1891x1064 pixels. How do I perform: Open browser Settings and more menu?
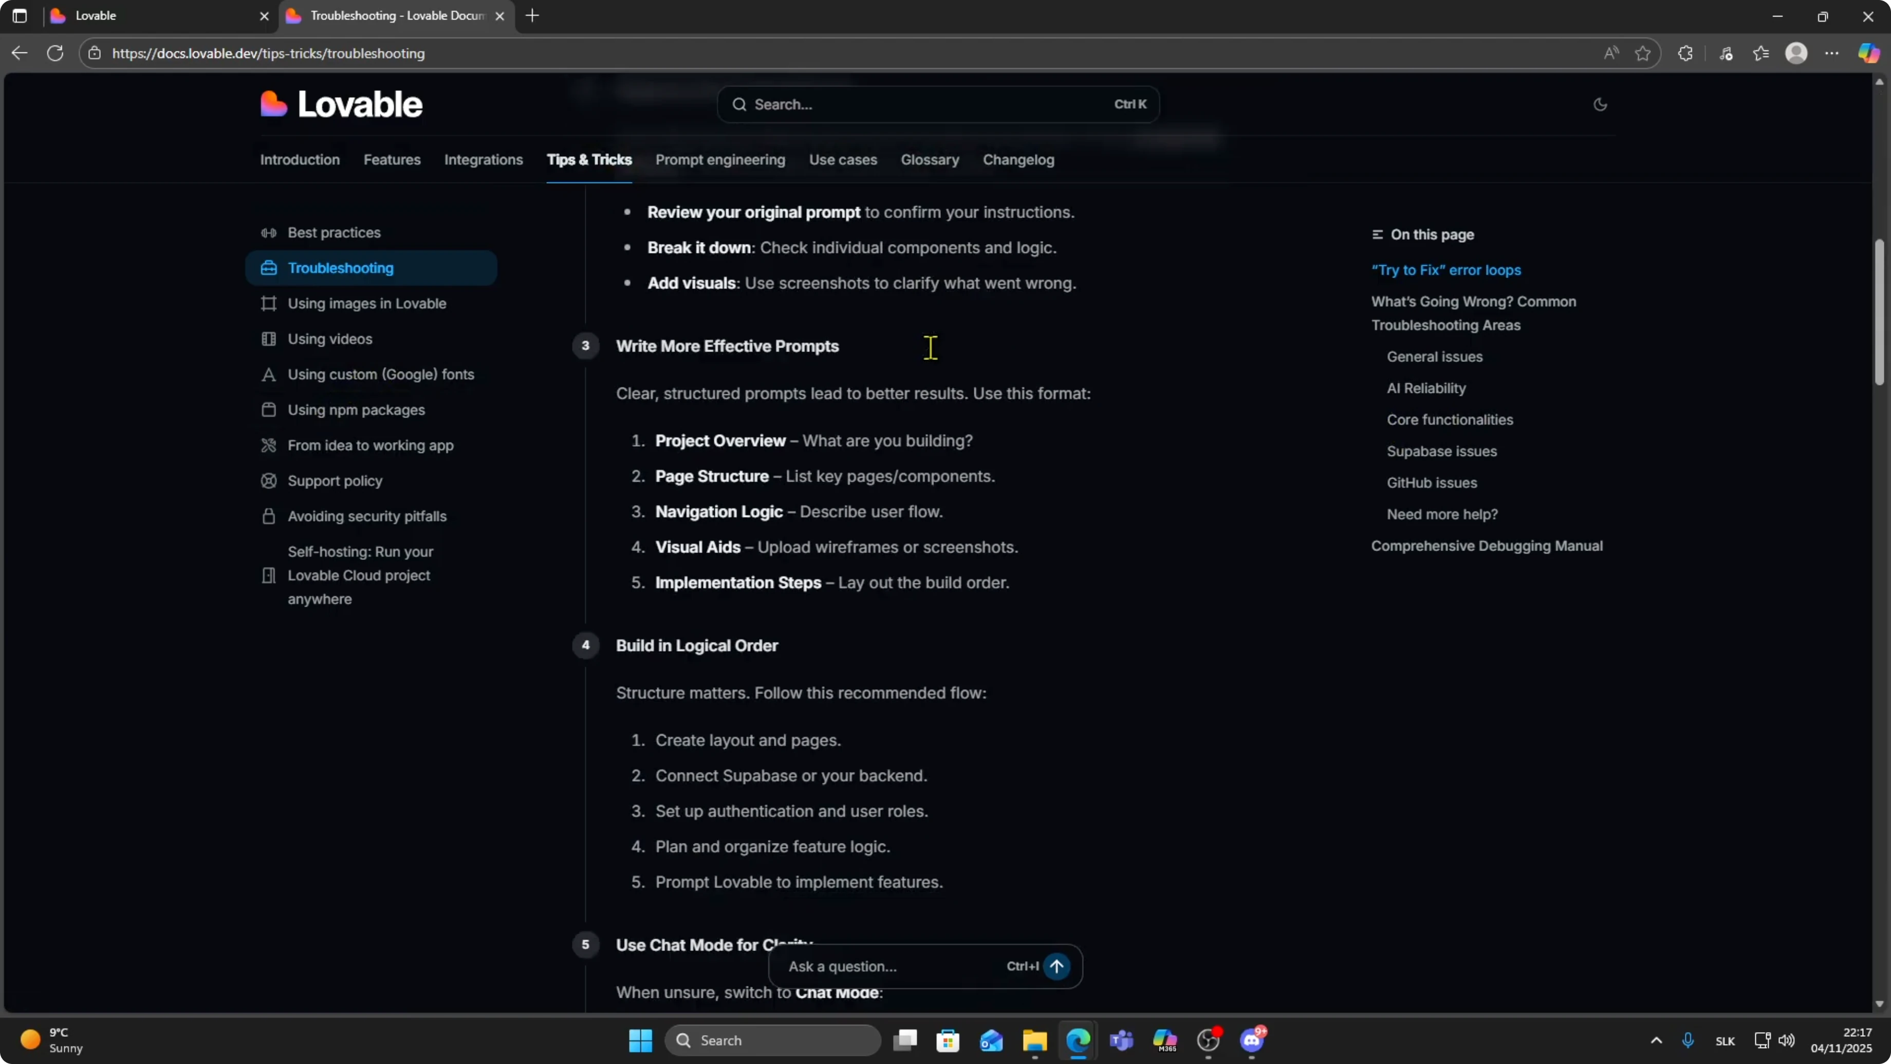click(1832, 53)
